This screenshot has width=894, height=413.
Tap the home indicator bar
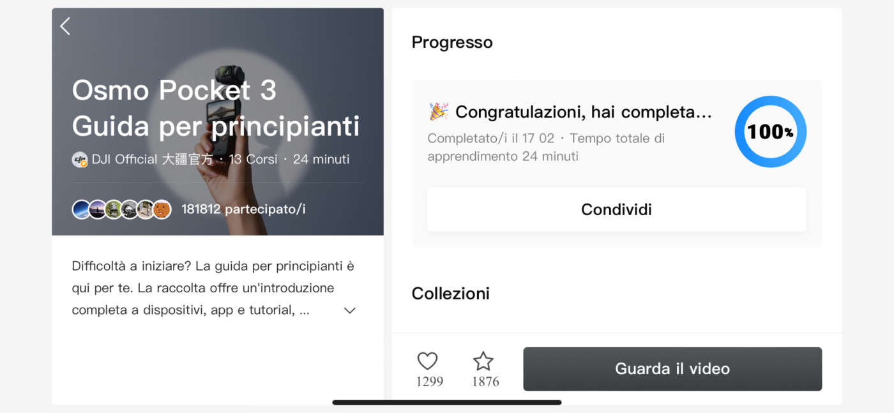(x=447, y=402)
